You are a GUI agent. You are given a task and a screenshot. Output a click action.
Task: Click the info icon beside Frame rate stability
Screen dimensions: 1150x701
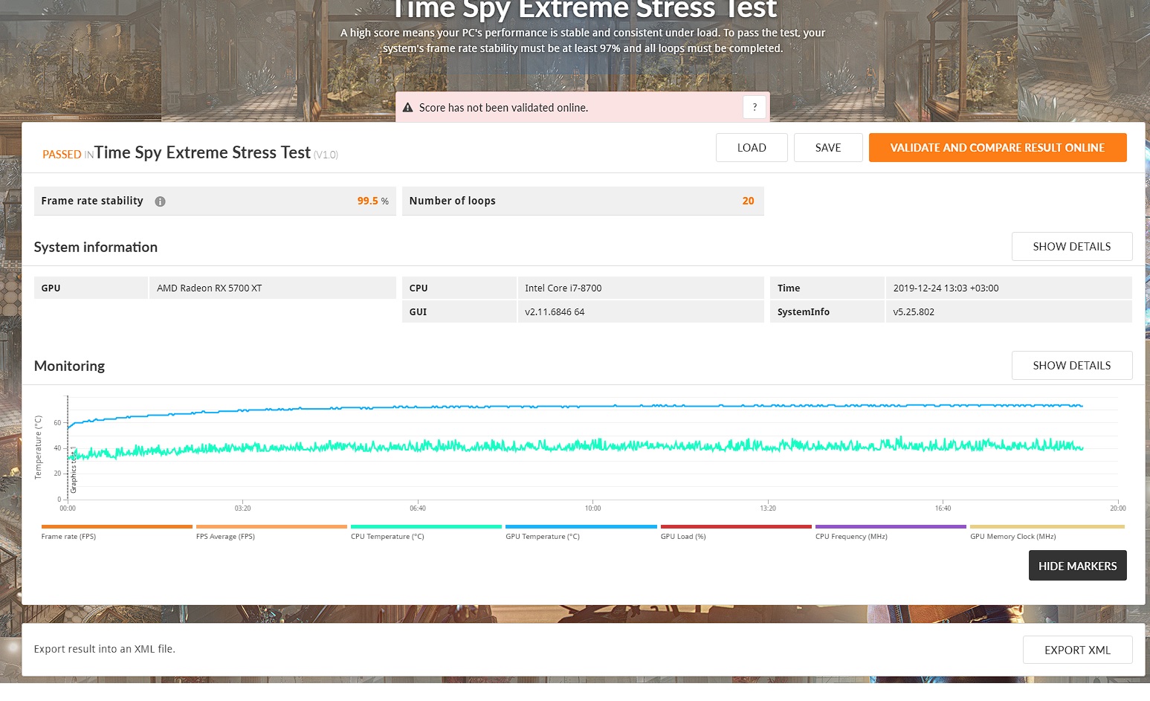(x=160, y=201)
